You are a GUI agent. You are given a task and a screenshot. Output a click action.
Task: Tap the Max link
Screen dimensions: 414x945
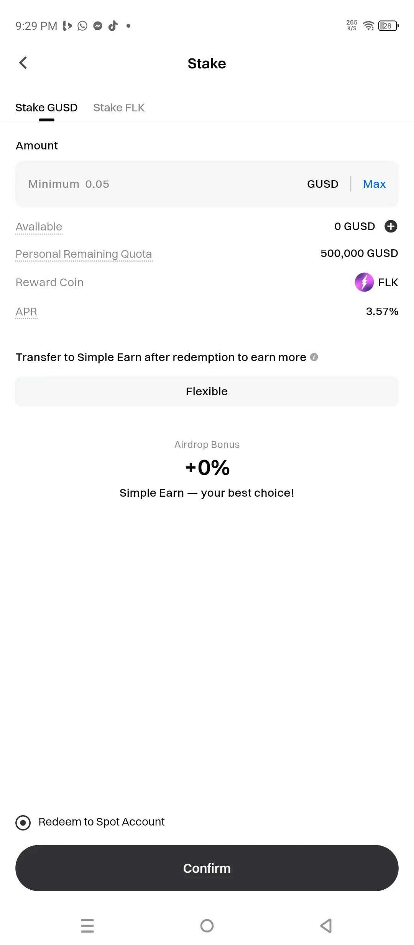coord(374,184)
